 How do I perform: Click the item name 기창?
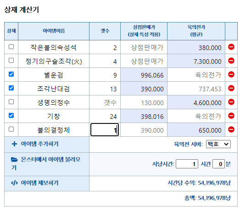(x=54, y=116)
